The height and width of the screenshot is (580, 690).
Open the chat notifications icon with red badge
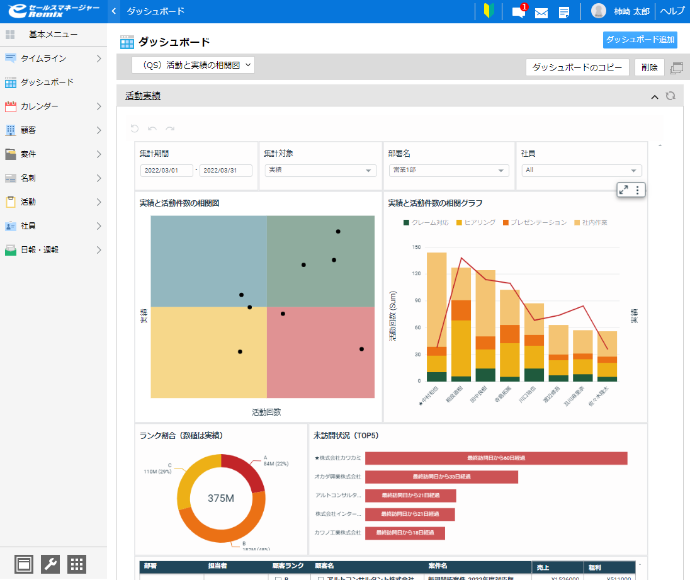coord(519,12)
